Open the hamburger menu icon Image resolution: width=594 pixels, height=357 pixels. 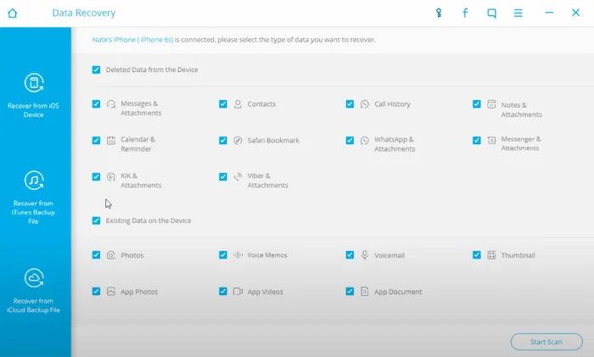click(x=518, y=14)
